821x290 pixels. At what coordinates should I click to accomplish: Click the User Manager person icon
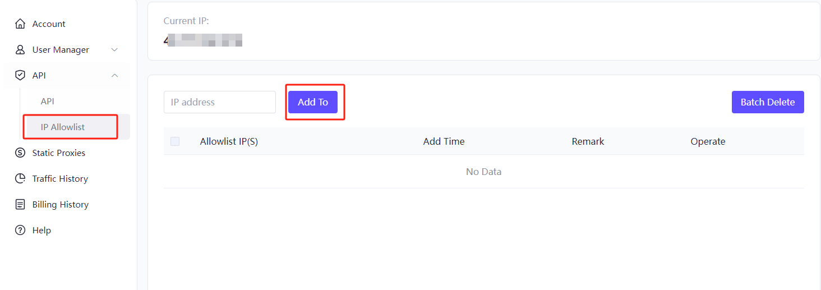point(20,50)
